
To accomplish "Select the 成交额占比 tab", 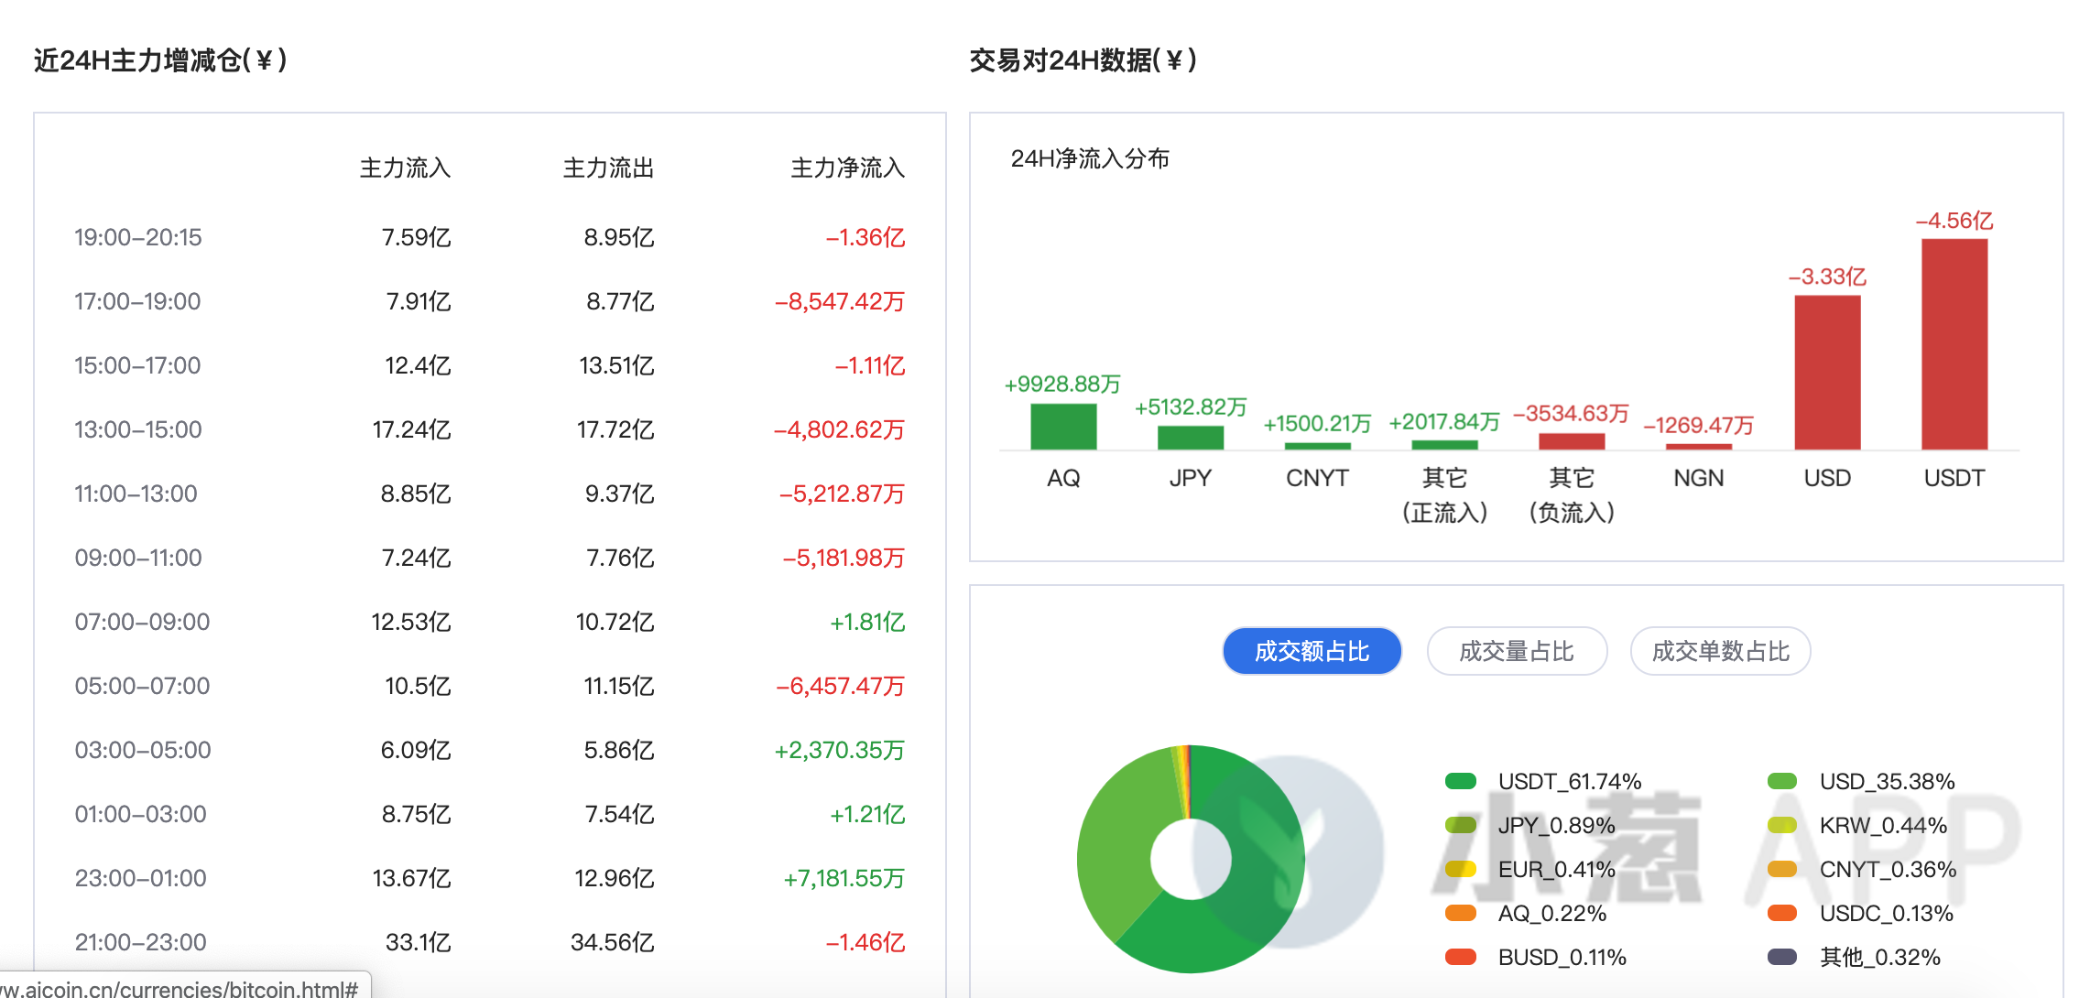I will point(1312,651).
